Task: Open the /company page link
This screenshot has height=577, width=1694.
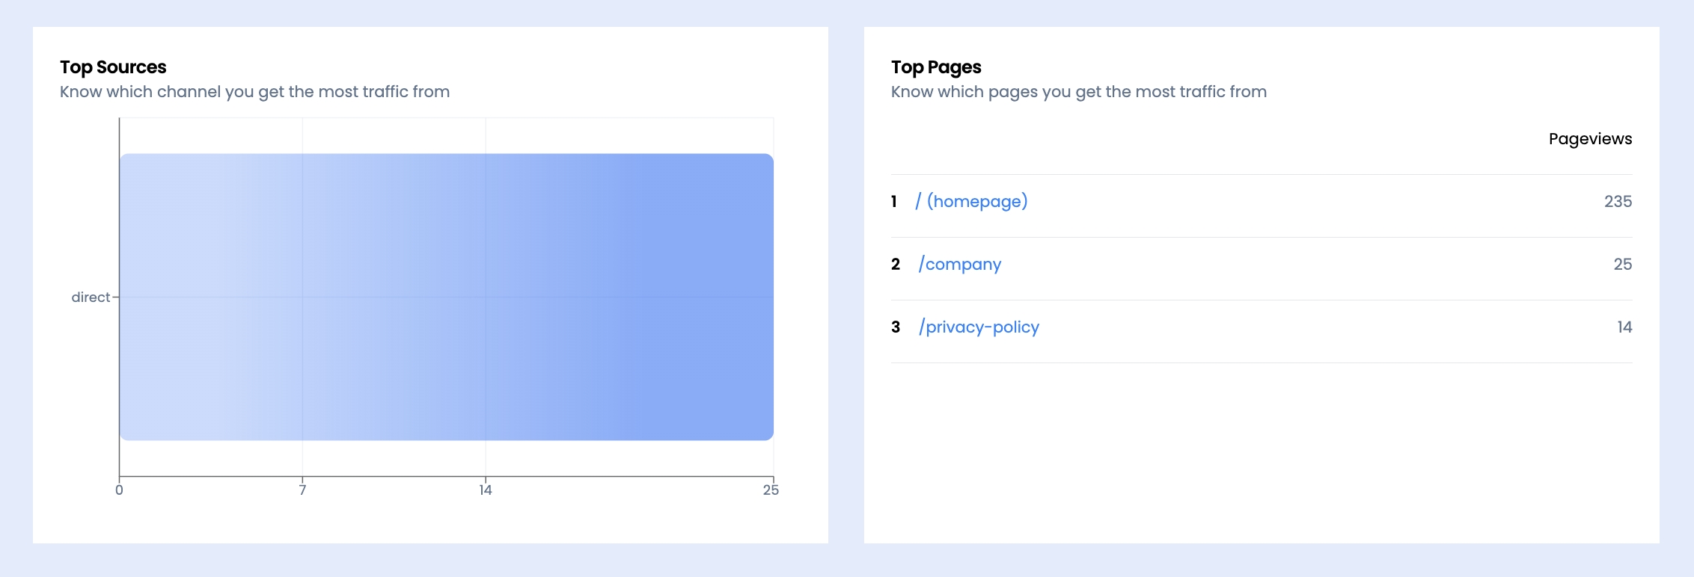Action: pos(960,264)
